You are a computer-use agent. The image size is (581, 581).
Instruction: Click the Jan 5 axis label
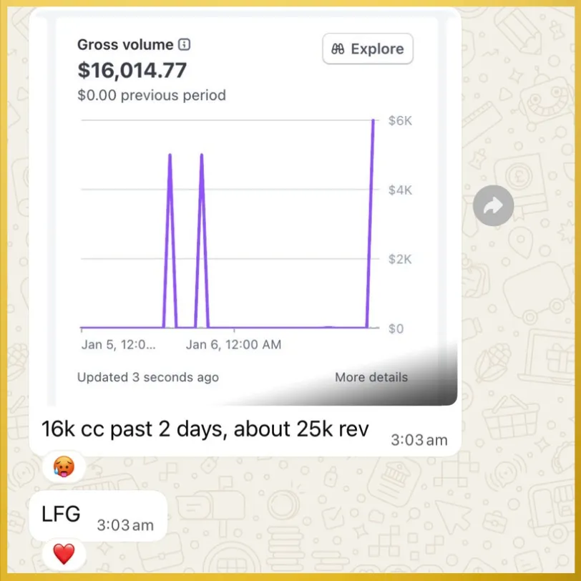[118, 345]
